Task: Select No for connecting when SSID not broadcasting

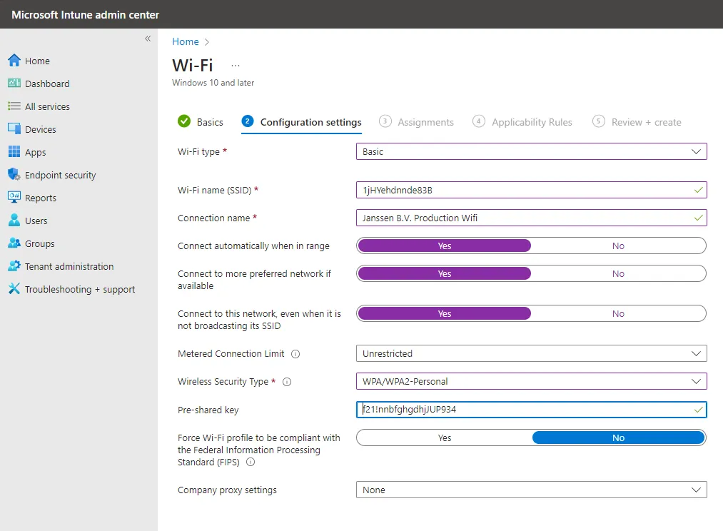Action: tap(618, 313)
